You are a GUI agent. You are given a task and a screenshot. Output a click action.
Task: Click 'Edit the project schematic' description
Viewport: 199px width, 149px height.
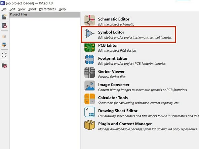(x=116, y=24)
